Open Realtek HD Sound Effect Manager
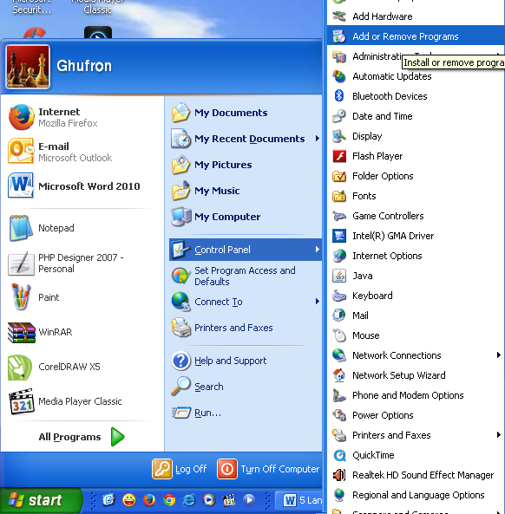 (416, 475)
